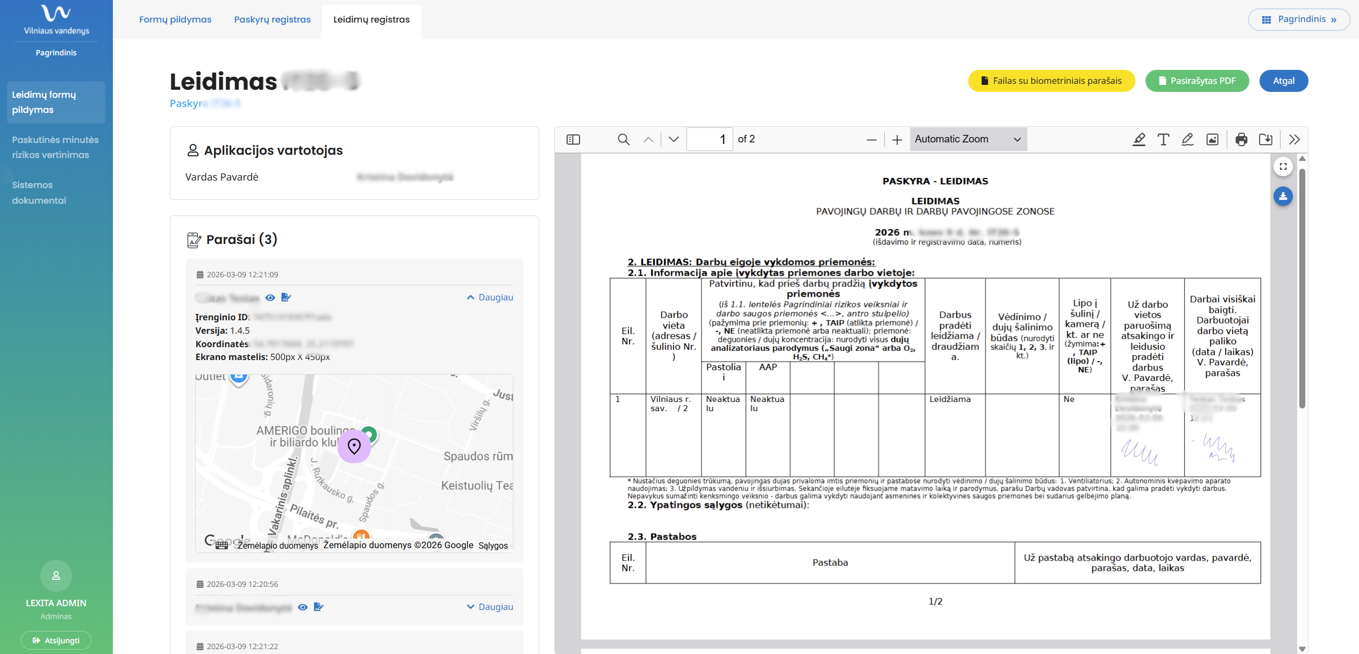This screenshot has height=654, width=1359.
Task: Toggle the eye icon of second signature
Action: click(x=303, y=607)
